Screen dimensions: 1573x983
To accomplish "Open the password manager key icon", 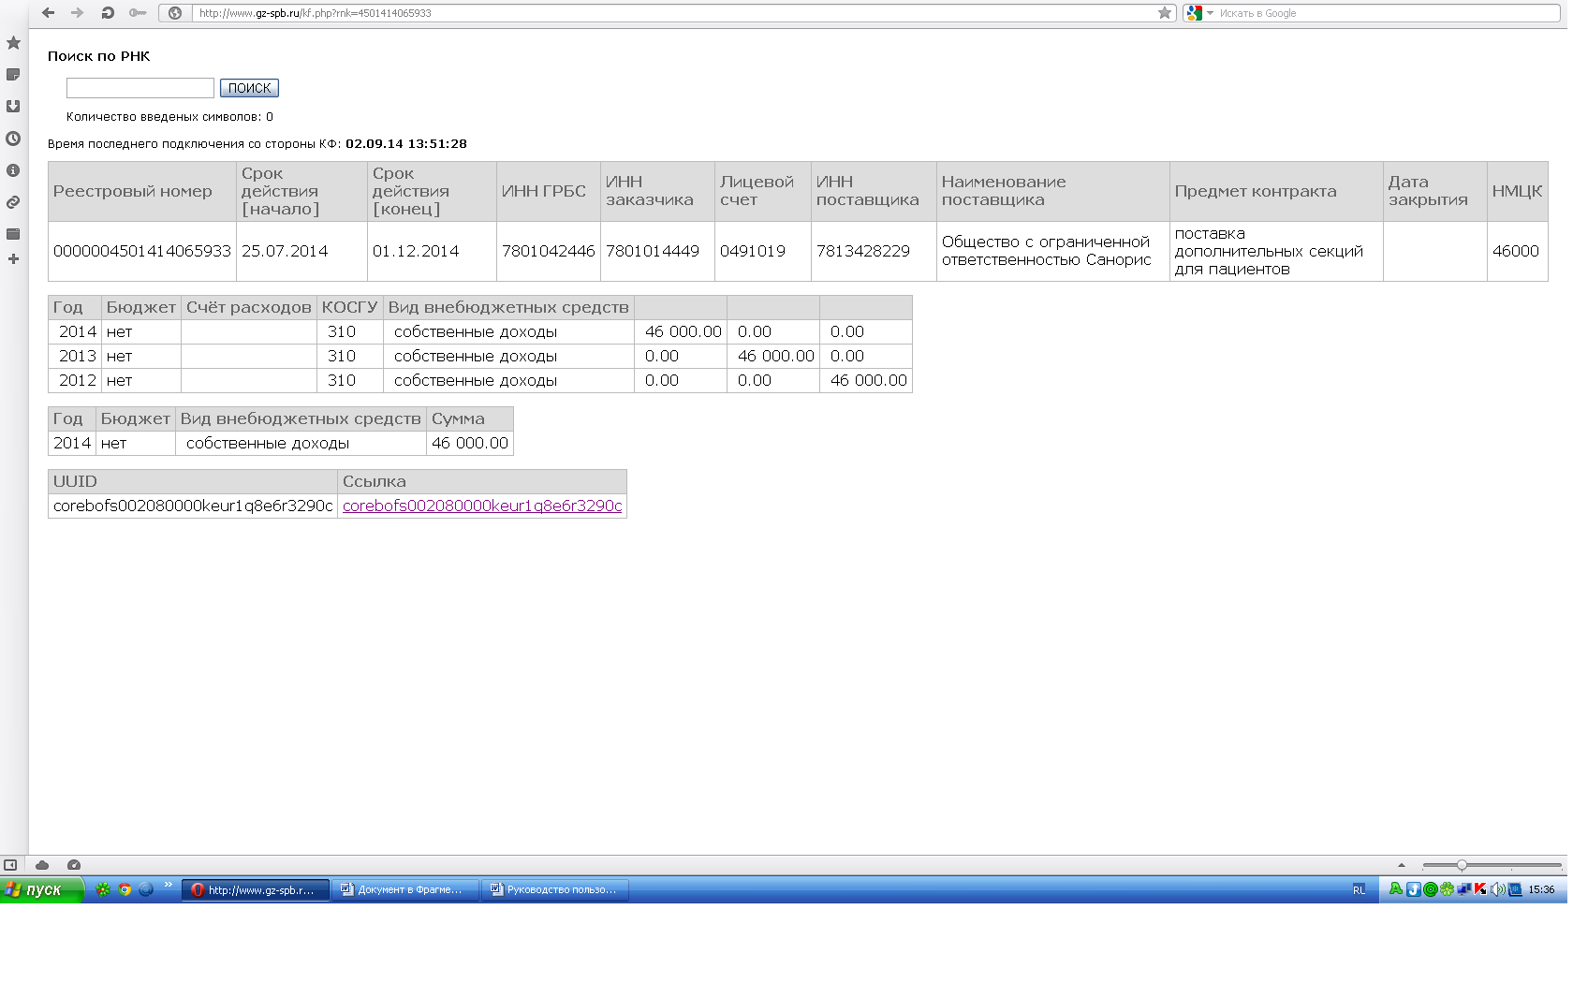I will point(138,13).
